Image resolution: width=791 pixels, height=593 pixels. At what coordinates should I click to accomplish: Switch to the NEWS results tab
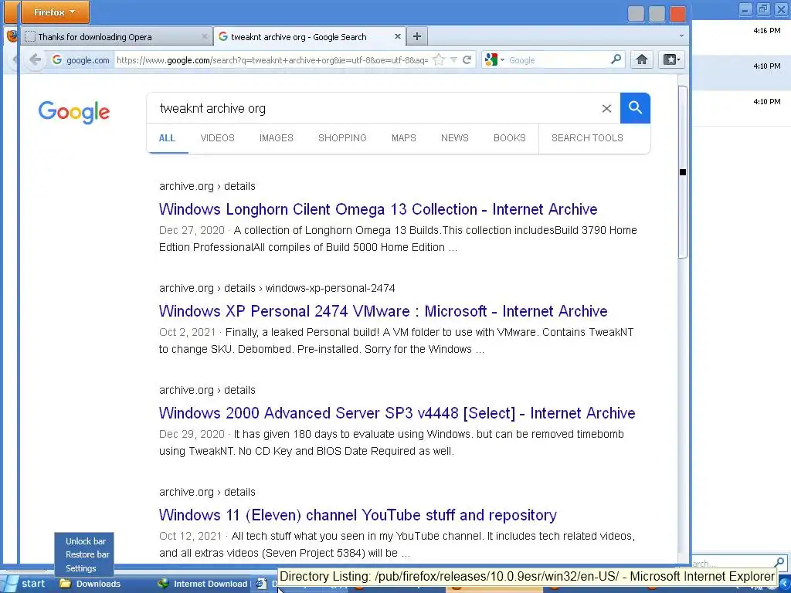pos(454,138)
